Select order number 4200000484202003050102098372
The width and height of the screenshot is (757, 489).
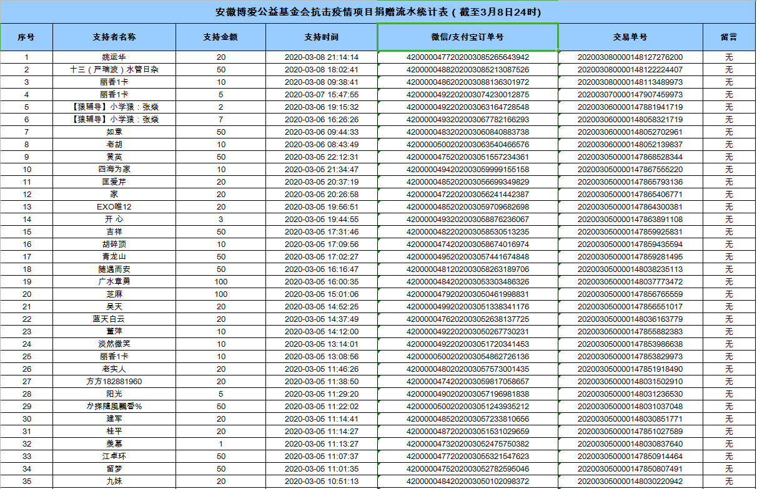tap(468, 482)
